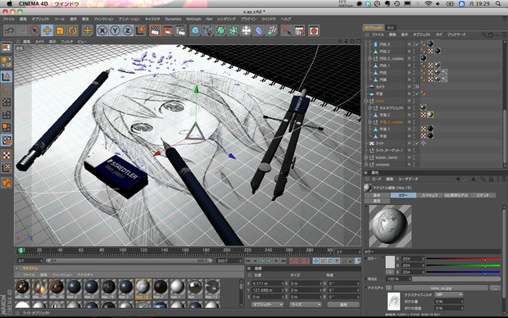Toggle X axis lock
Viewport: 508px width, 318px height.
click(x=102, y=31)
